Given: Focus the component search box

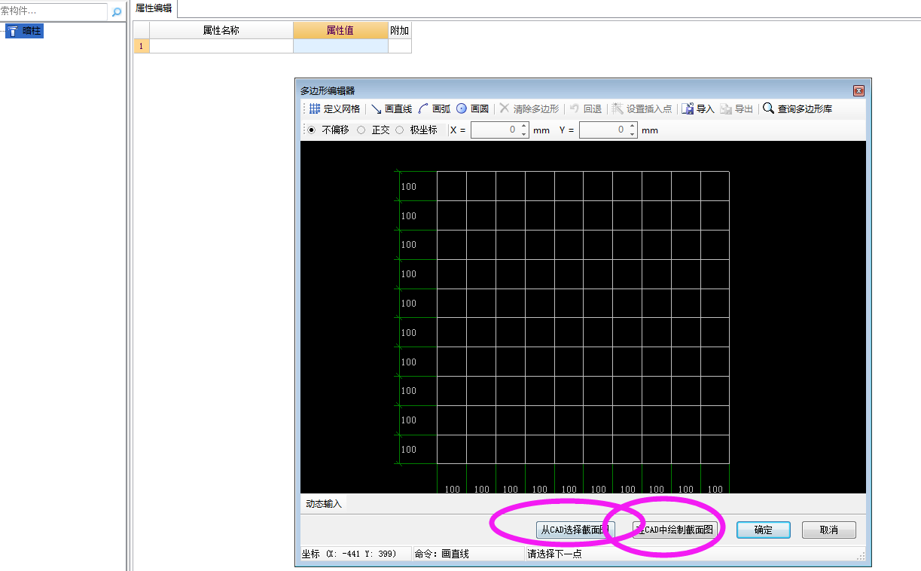Looking at the screenshot, I should click(x=53, y=12).
